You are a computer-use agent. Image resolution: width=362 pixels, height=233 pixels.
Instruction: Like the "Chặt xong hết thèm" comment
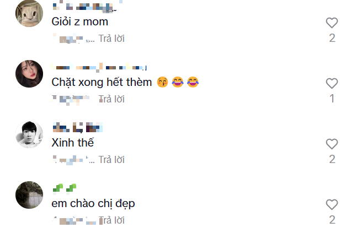tap(332, 83)
